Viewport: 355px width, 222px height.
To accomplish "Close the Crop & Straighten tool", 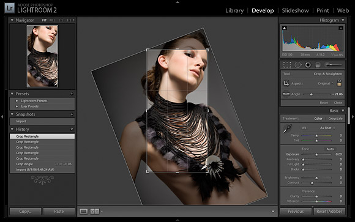I will 338,103.
